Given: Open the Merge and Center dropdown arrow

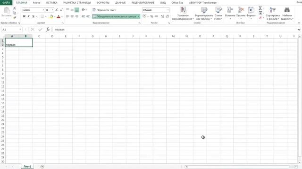Looking at the screenshot, I should 139,16.
